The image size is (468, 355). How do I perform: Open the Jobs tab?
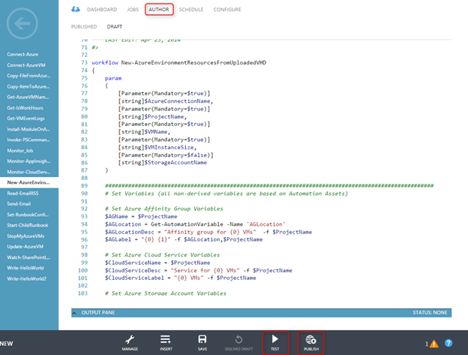pyautogui.click(x=133, y=10)
